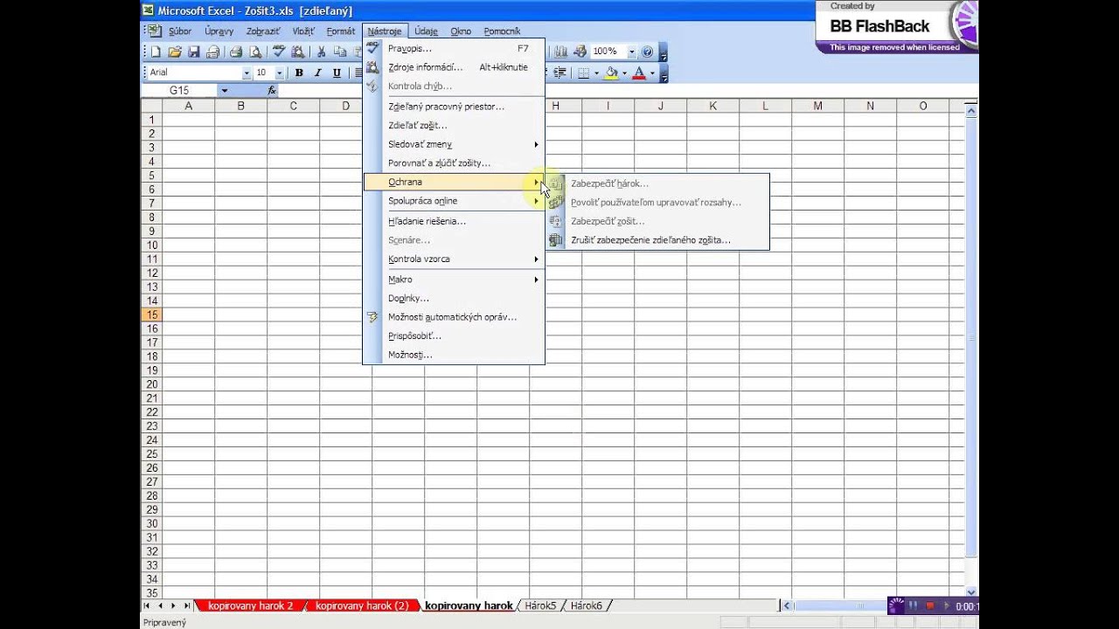Click the Print icon in the toolbar

point(235,52)
